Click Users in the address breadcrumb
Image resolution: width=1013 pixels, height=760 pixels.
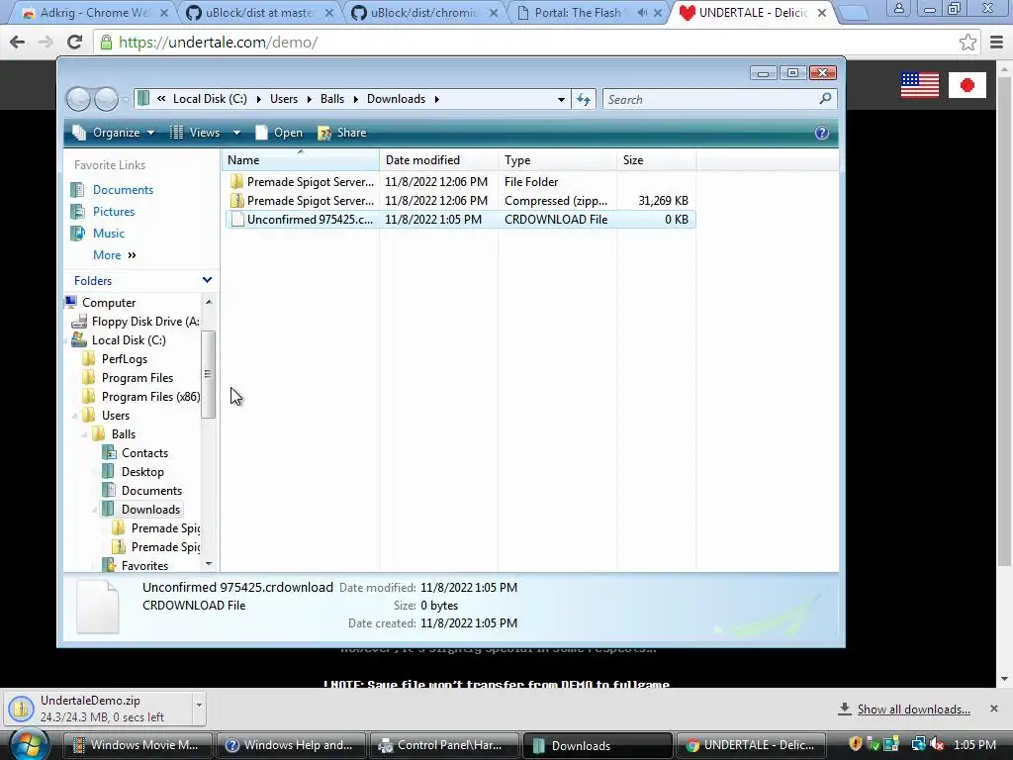[x=284, y=99]
